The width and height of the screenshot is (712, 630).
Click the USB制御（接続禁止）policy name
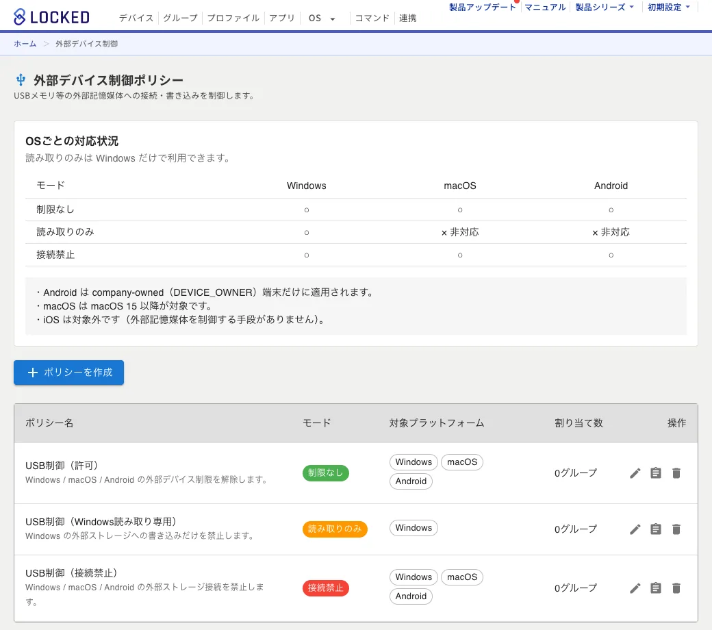pyautogui.click(x=71, y=572)
